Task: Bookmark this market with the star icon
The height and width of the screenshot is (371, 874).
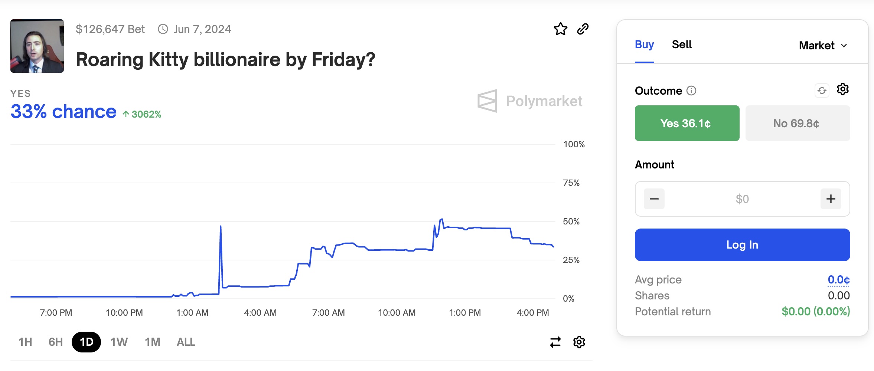Action: [560, 29]
